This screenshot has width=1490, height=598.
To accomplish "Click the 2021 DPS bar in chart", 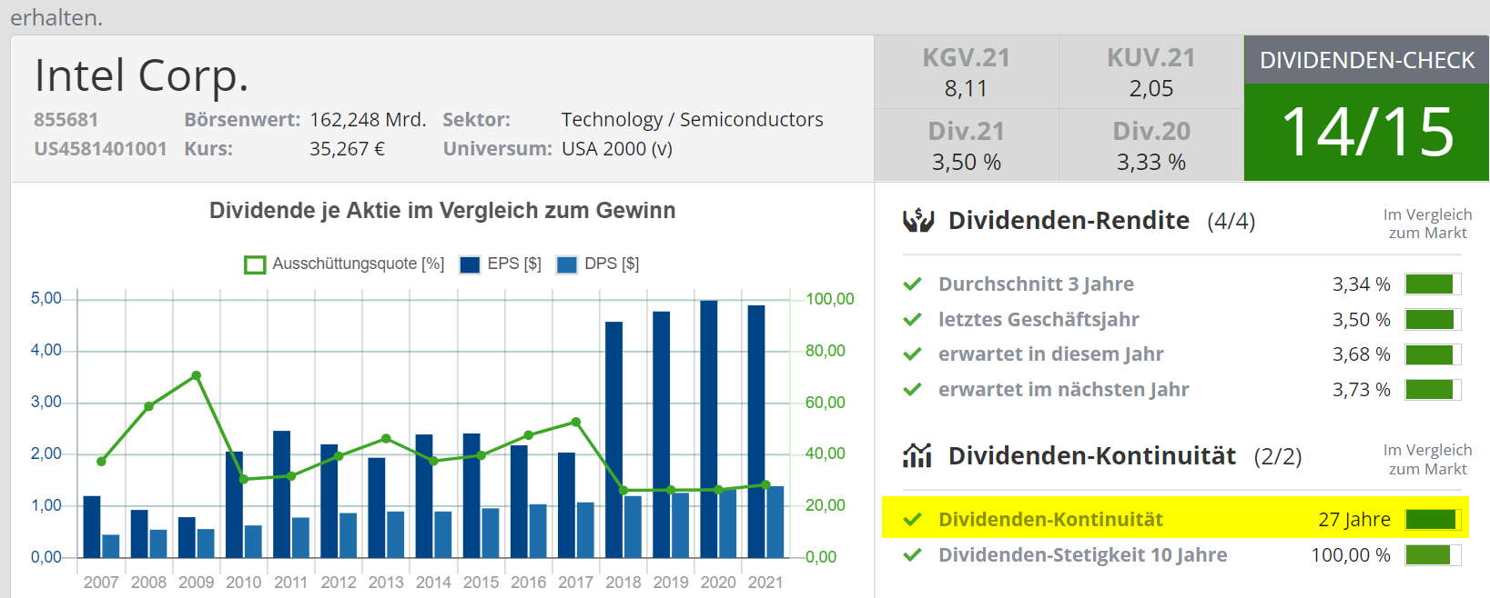I will [x=775, y=522].
